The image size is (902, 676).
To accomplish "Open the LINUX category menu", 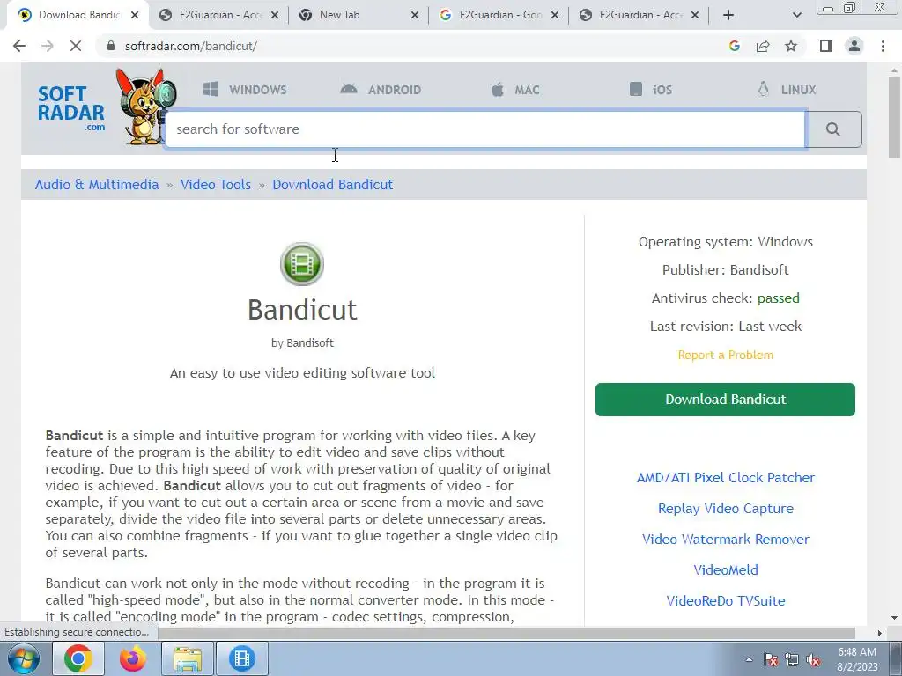I will click(787, 90).
